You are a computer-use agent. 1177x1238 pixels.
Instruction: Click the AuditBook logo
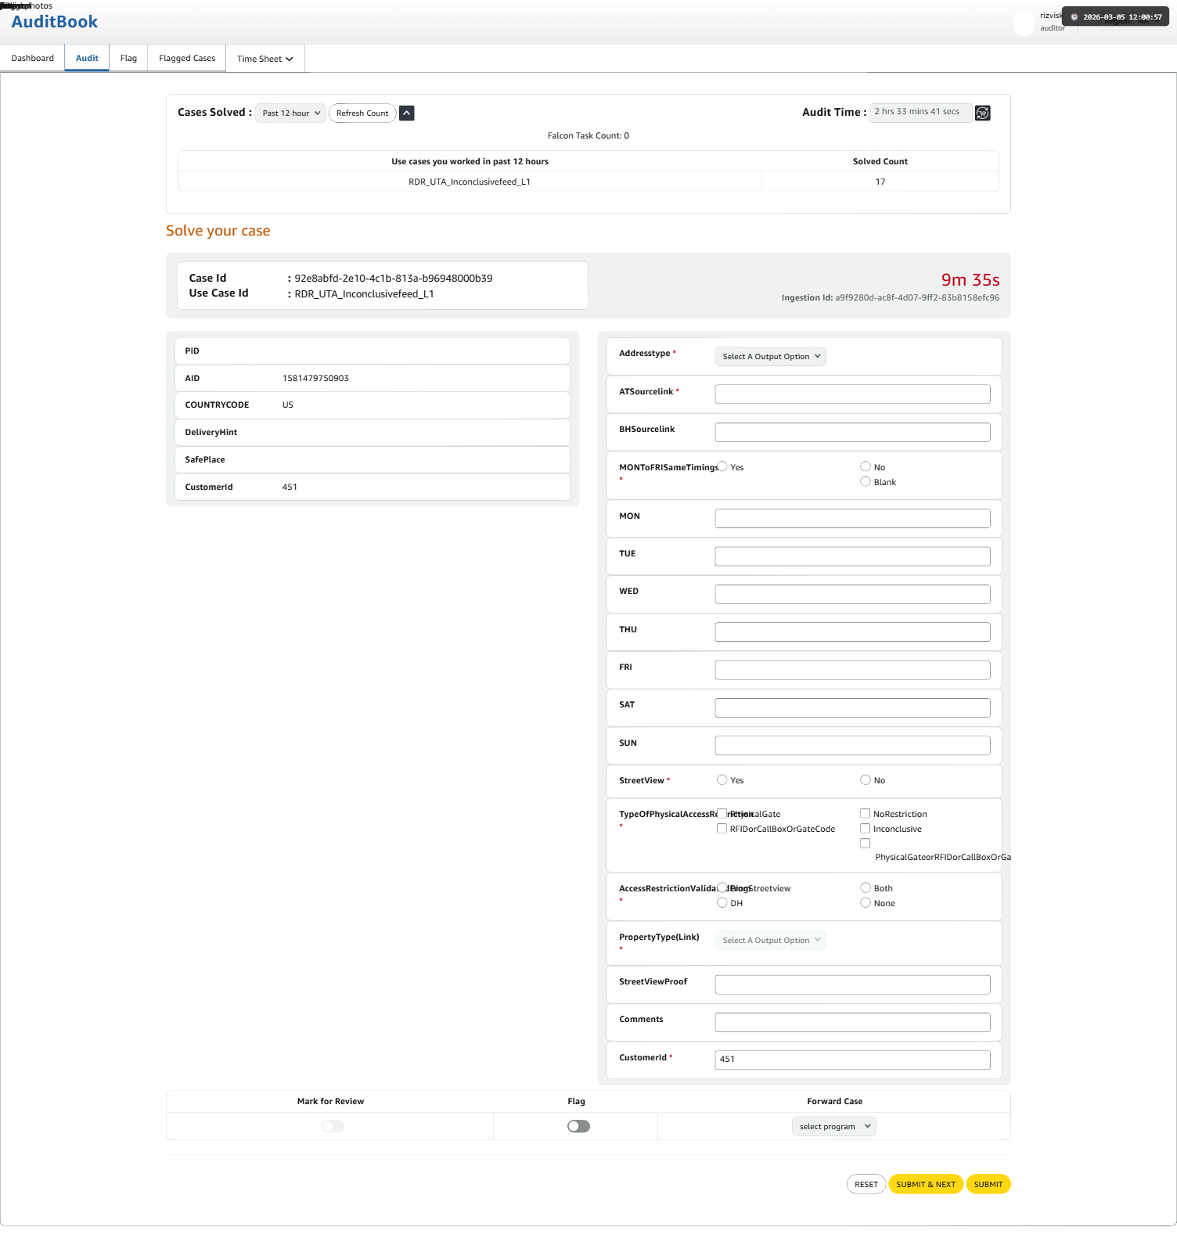(x=55, y=22)
